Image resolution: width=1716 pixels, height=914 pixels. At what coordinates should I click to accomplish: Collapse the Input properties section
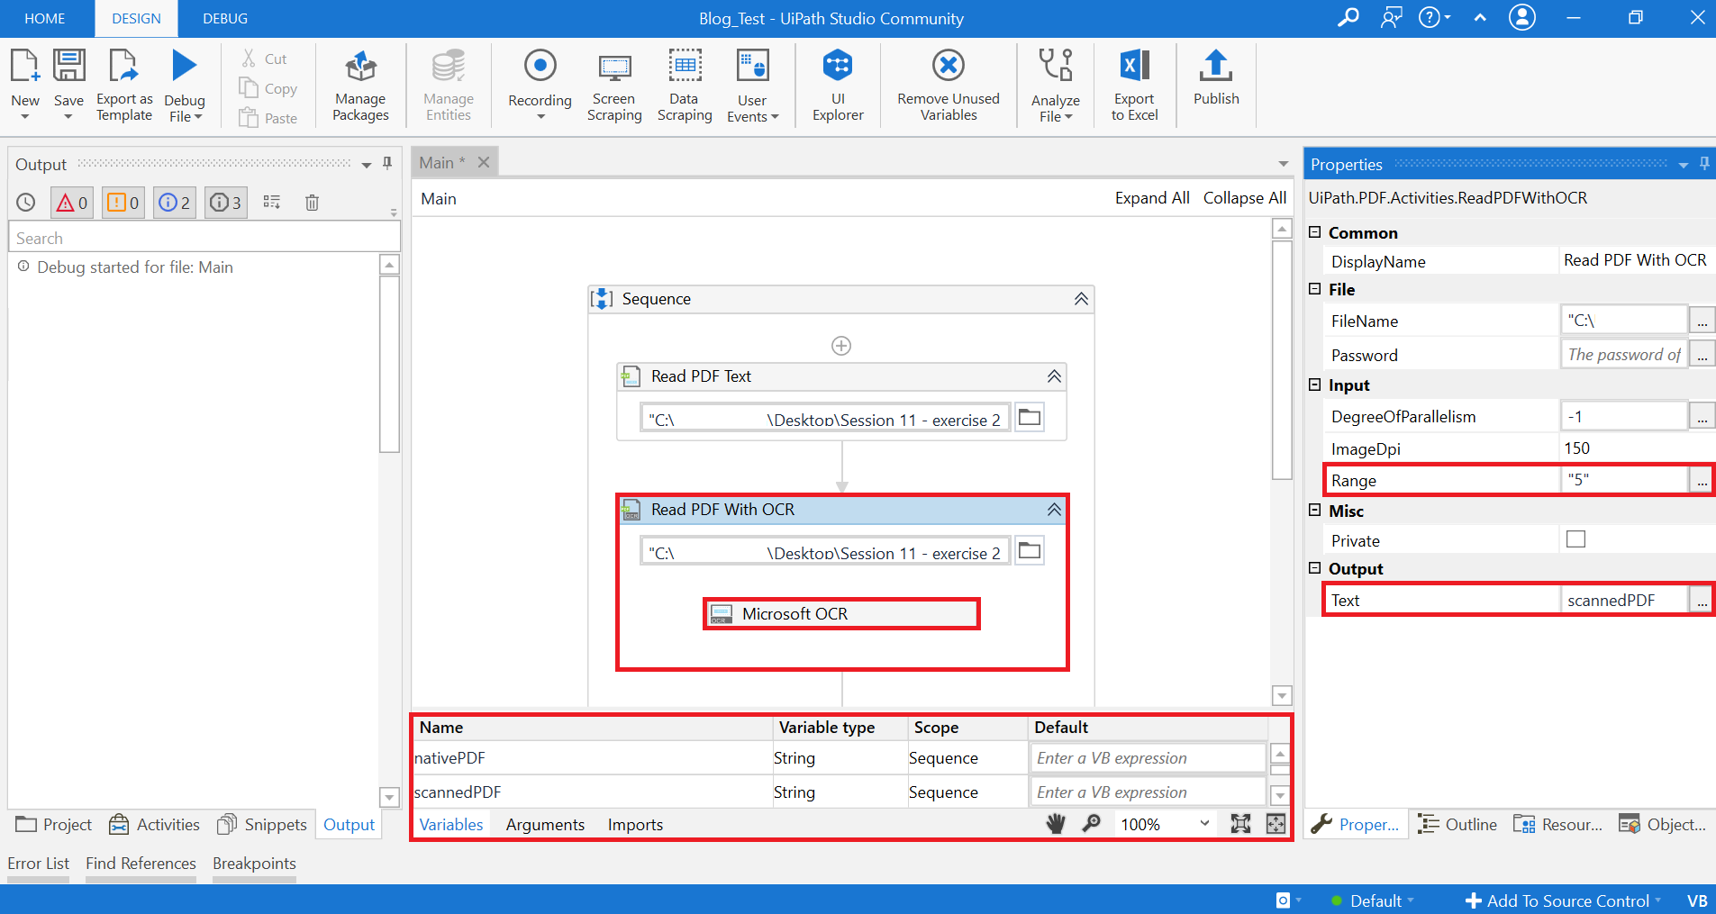1314,385
